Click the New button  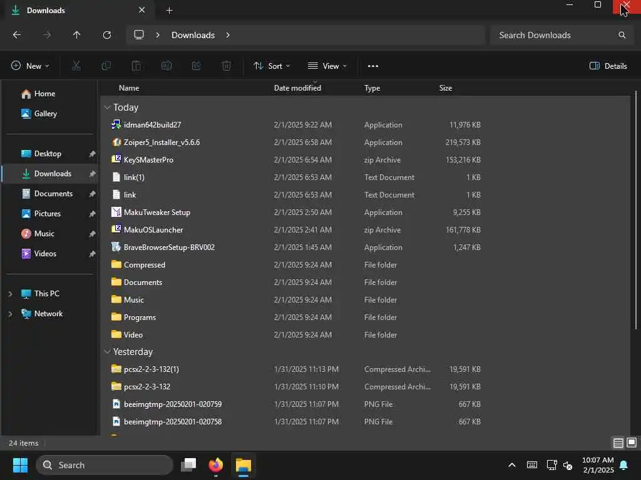(30, 66)
